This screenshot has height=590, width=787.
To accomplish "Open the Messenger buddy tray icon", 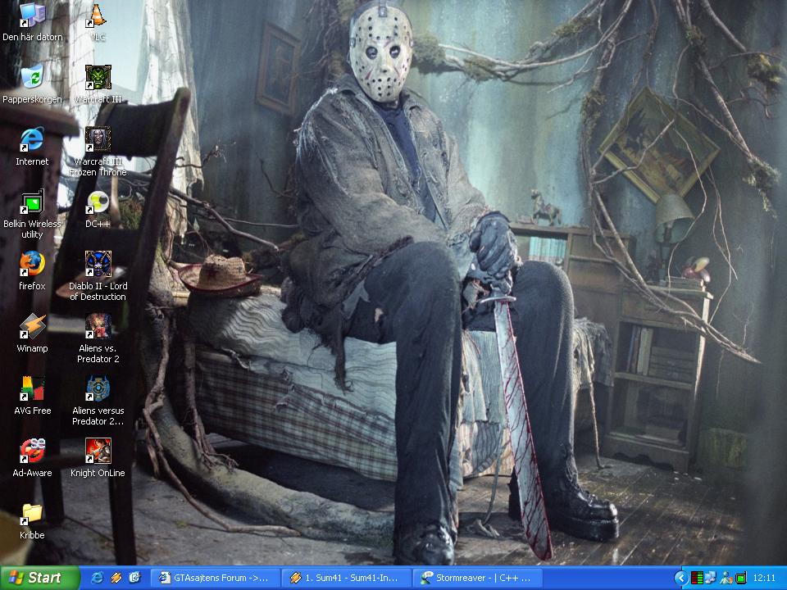I will (x=726, y=578).
